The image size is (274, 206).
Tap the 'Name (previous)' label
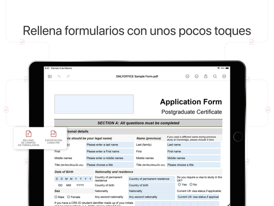pyautogui.click(x=149, y=138)
